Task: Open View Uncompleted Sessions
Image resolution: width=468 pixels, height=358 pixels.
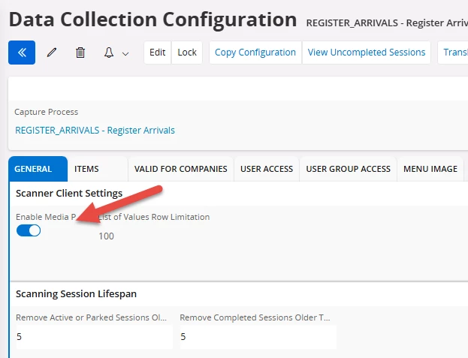Action: coord(367,53)
